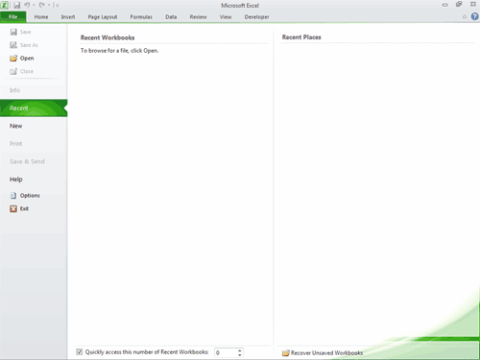Screen dimensions: 480x360
Task: Click the red Exit icon
Action: coord(13,209)
